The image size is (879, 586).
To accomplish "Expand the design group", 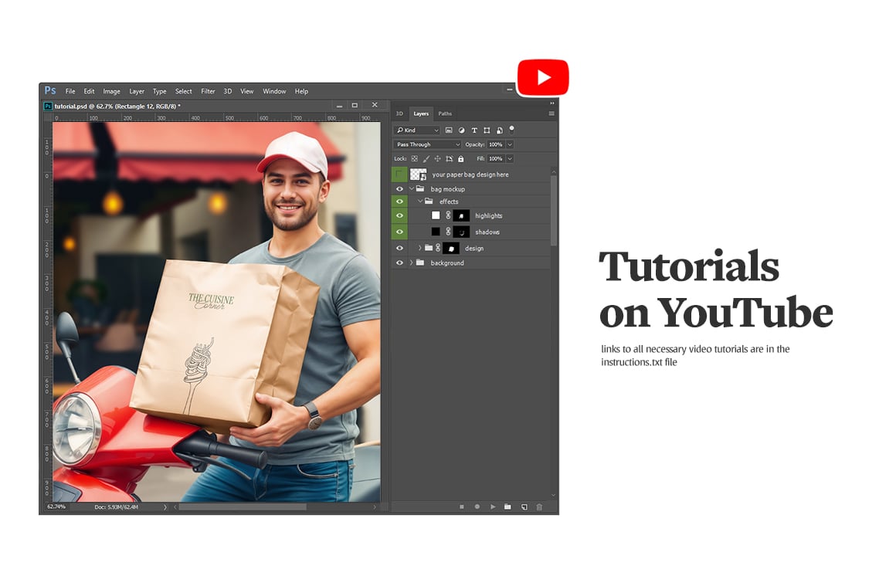I will tap(421, 248).
